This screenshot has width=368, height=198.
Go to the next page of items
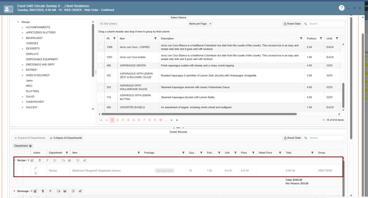click(171, 120)
